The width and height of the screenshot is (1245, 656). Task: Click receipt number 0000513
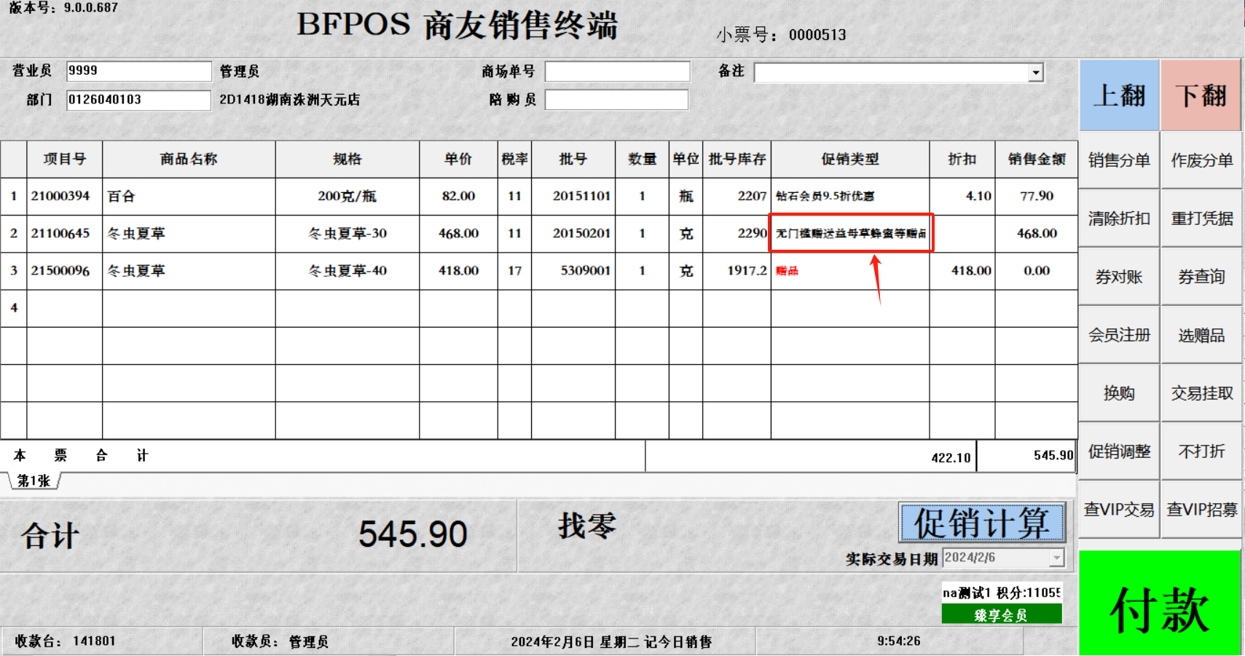pos(817,35)
